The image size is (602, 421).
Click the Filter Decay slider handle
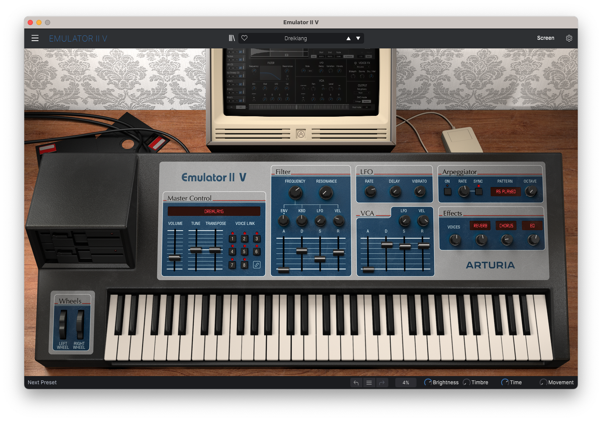(x=301, y=250)
